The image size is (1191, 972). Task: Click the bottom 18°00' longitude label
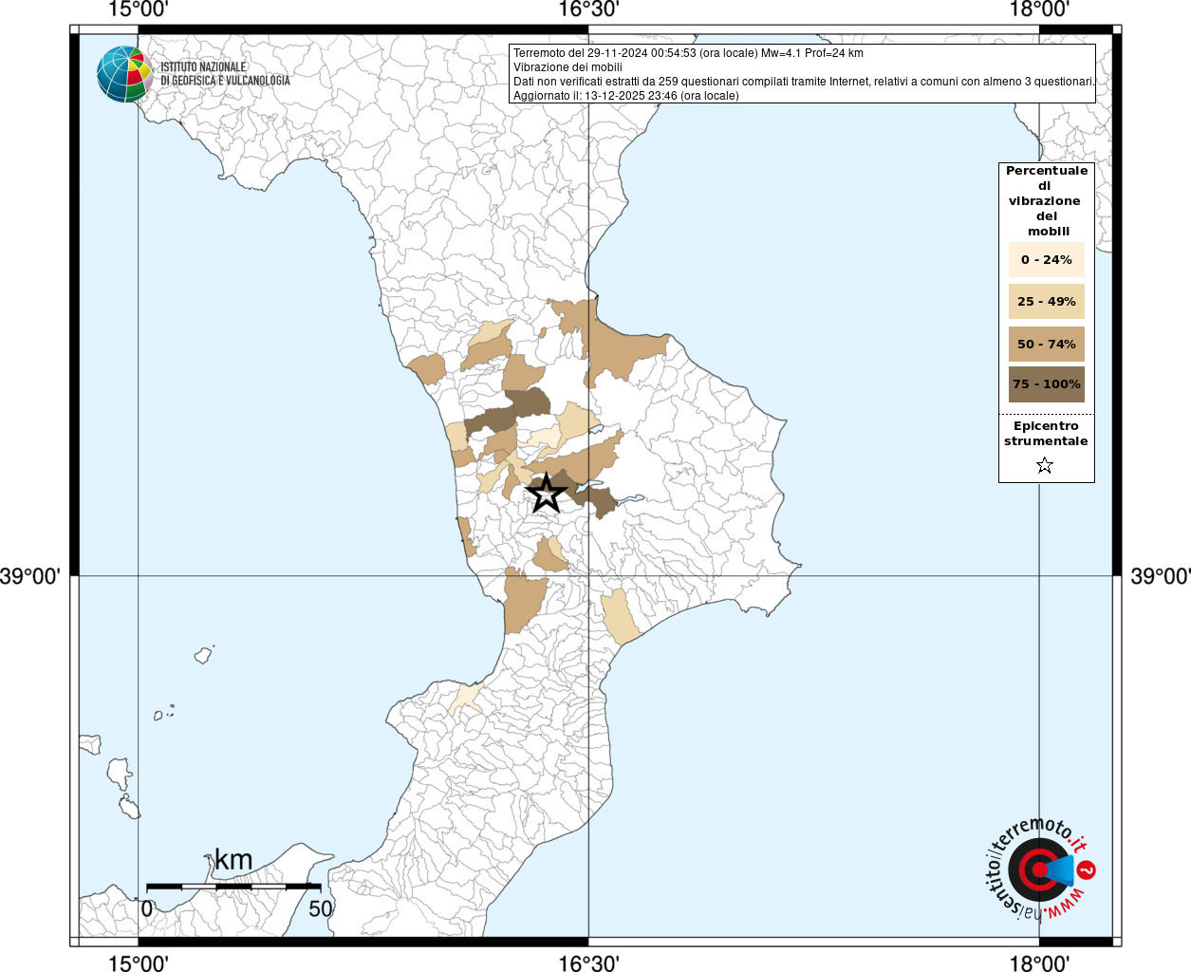point(1039,963)
